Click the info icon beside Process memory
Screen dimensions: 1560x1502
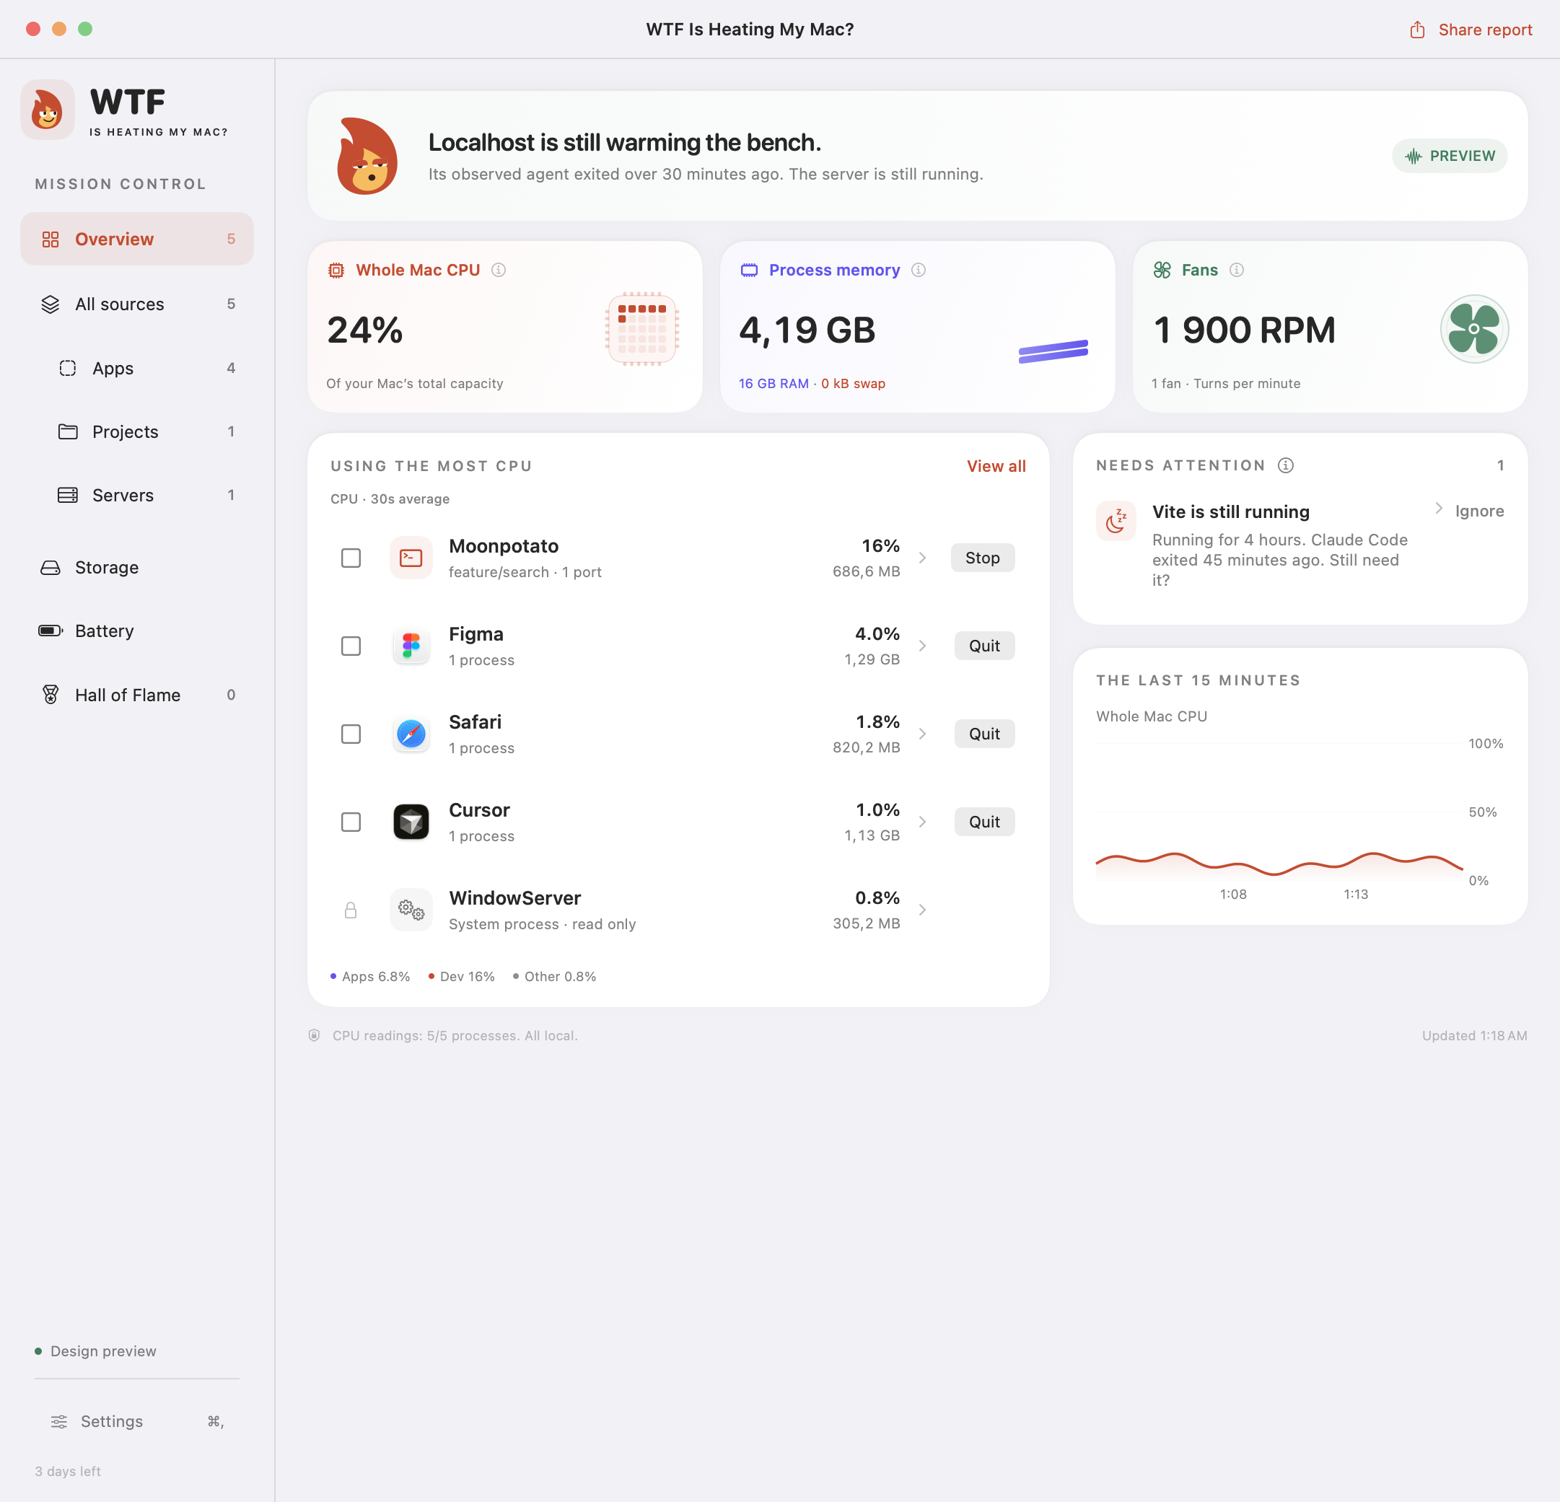coord(919,270)
